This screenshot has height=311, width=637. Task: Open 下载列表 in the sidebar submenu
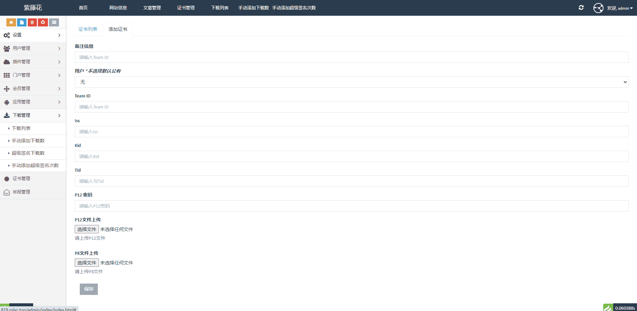point(21,128)
